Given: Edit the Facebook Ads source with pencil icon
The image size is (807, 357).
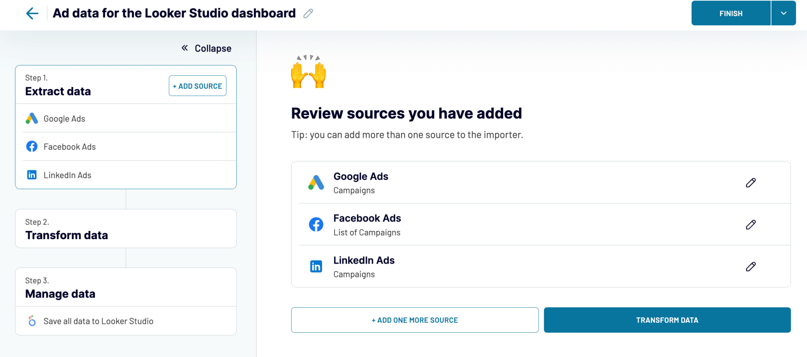Looking at the screenshot, I should (x=751, y=225).
